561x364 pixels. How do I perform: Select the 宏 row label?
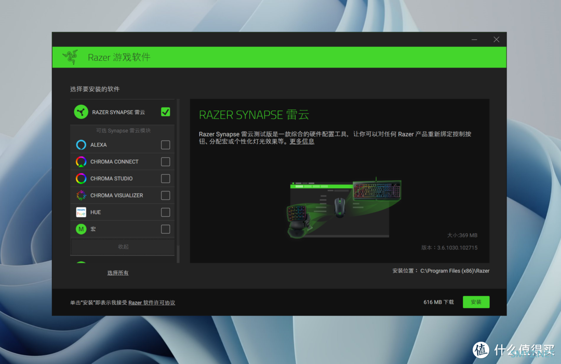pos(93,229)
